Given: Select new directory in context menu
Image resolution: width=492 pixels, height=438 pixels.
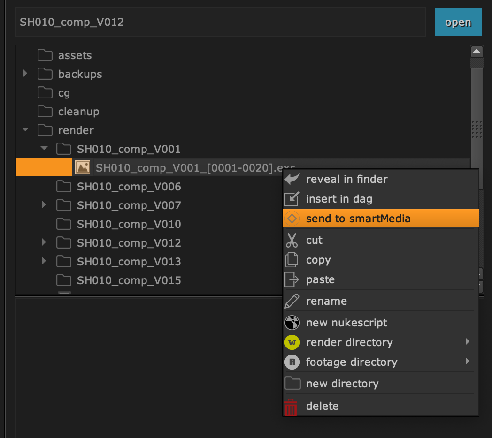Looking at the screenshot, I should point(342,384).
